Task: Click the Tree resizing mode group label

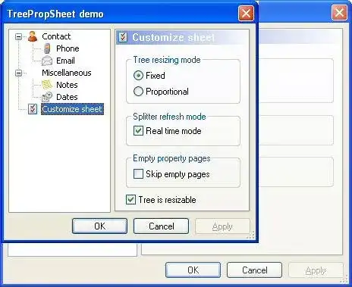Action: click(x=167, y=60)
